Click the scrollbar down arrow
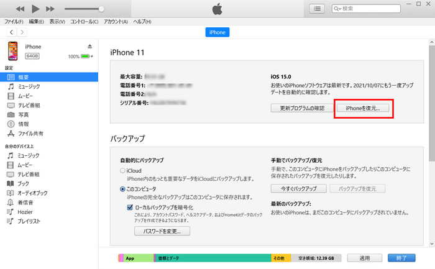Screen dimensions: 435x269 point(432,244)
